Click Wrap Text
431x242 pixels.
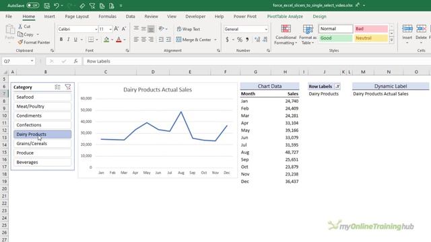189,29
